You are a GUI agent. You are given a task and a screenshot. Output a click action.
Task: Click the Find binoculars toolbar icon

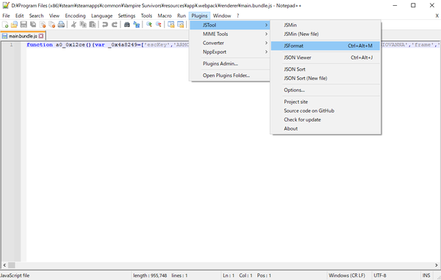pos(127,25)
